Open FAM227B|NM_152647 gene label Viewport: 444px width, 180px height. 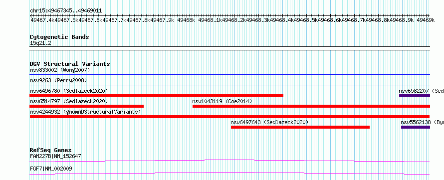tap(56, 156)
